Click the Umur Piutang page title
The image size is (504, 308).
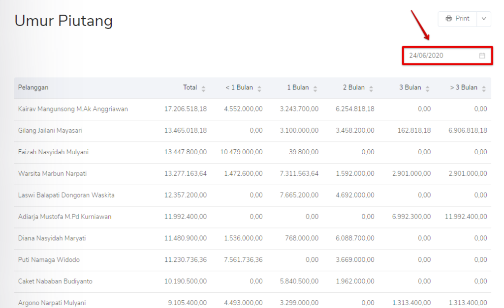(x=63, y=21)
